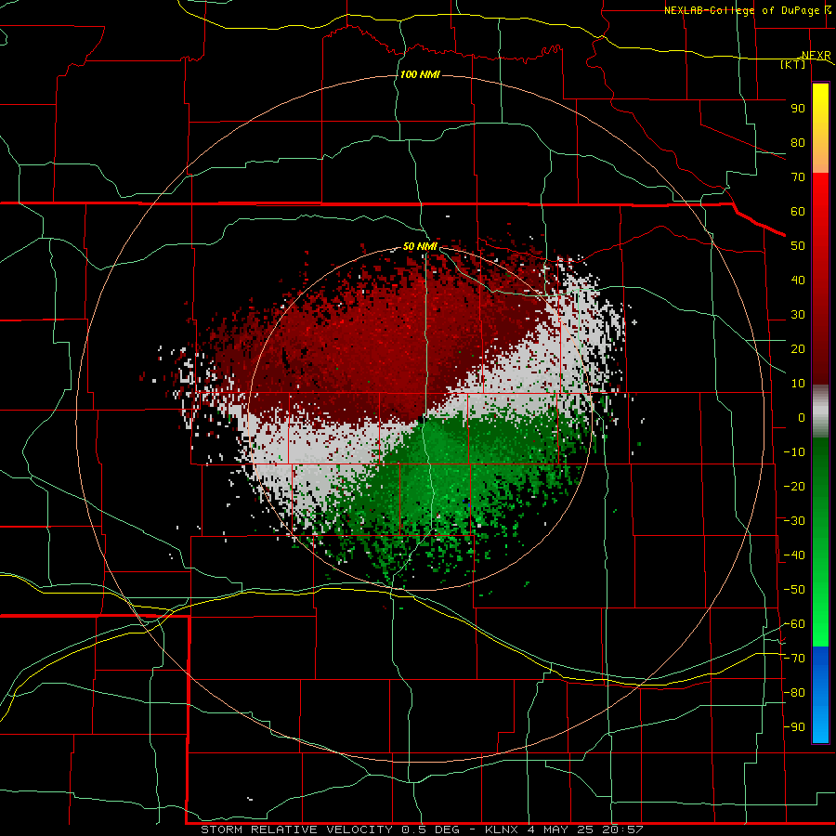836x836 pixels.
Task: Click the '70' label on color scale
Action: [798, 177]
